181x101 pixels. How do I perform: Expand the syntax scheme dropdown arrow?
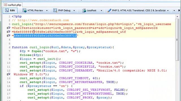pyautogui.click(x=168, y=11)
